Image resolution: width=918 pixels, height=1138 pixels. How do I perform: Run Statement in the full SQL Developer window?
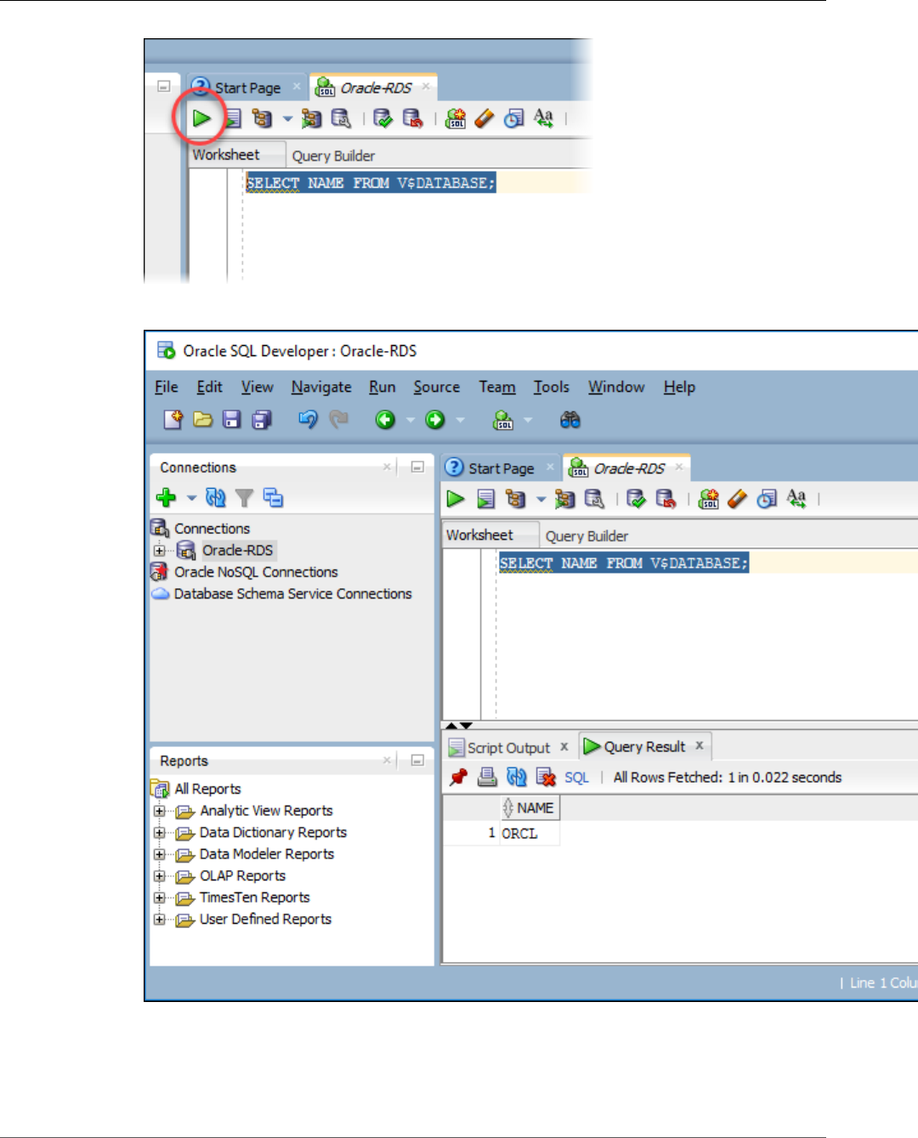coord(456,499)
